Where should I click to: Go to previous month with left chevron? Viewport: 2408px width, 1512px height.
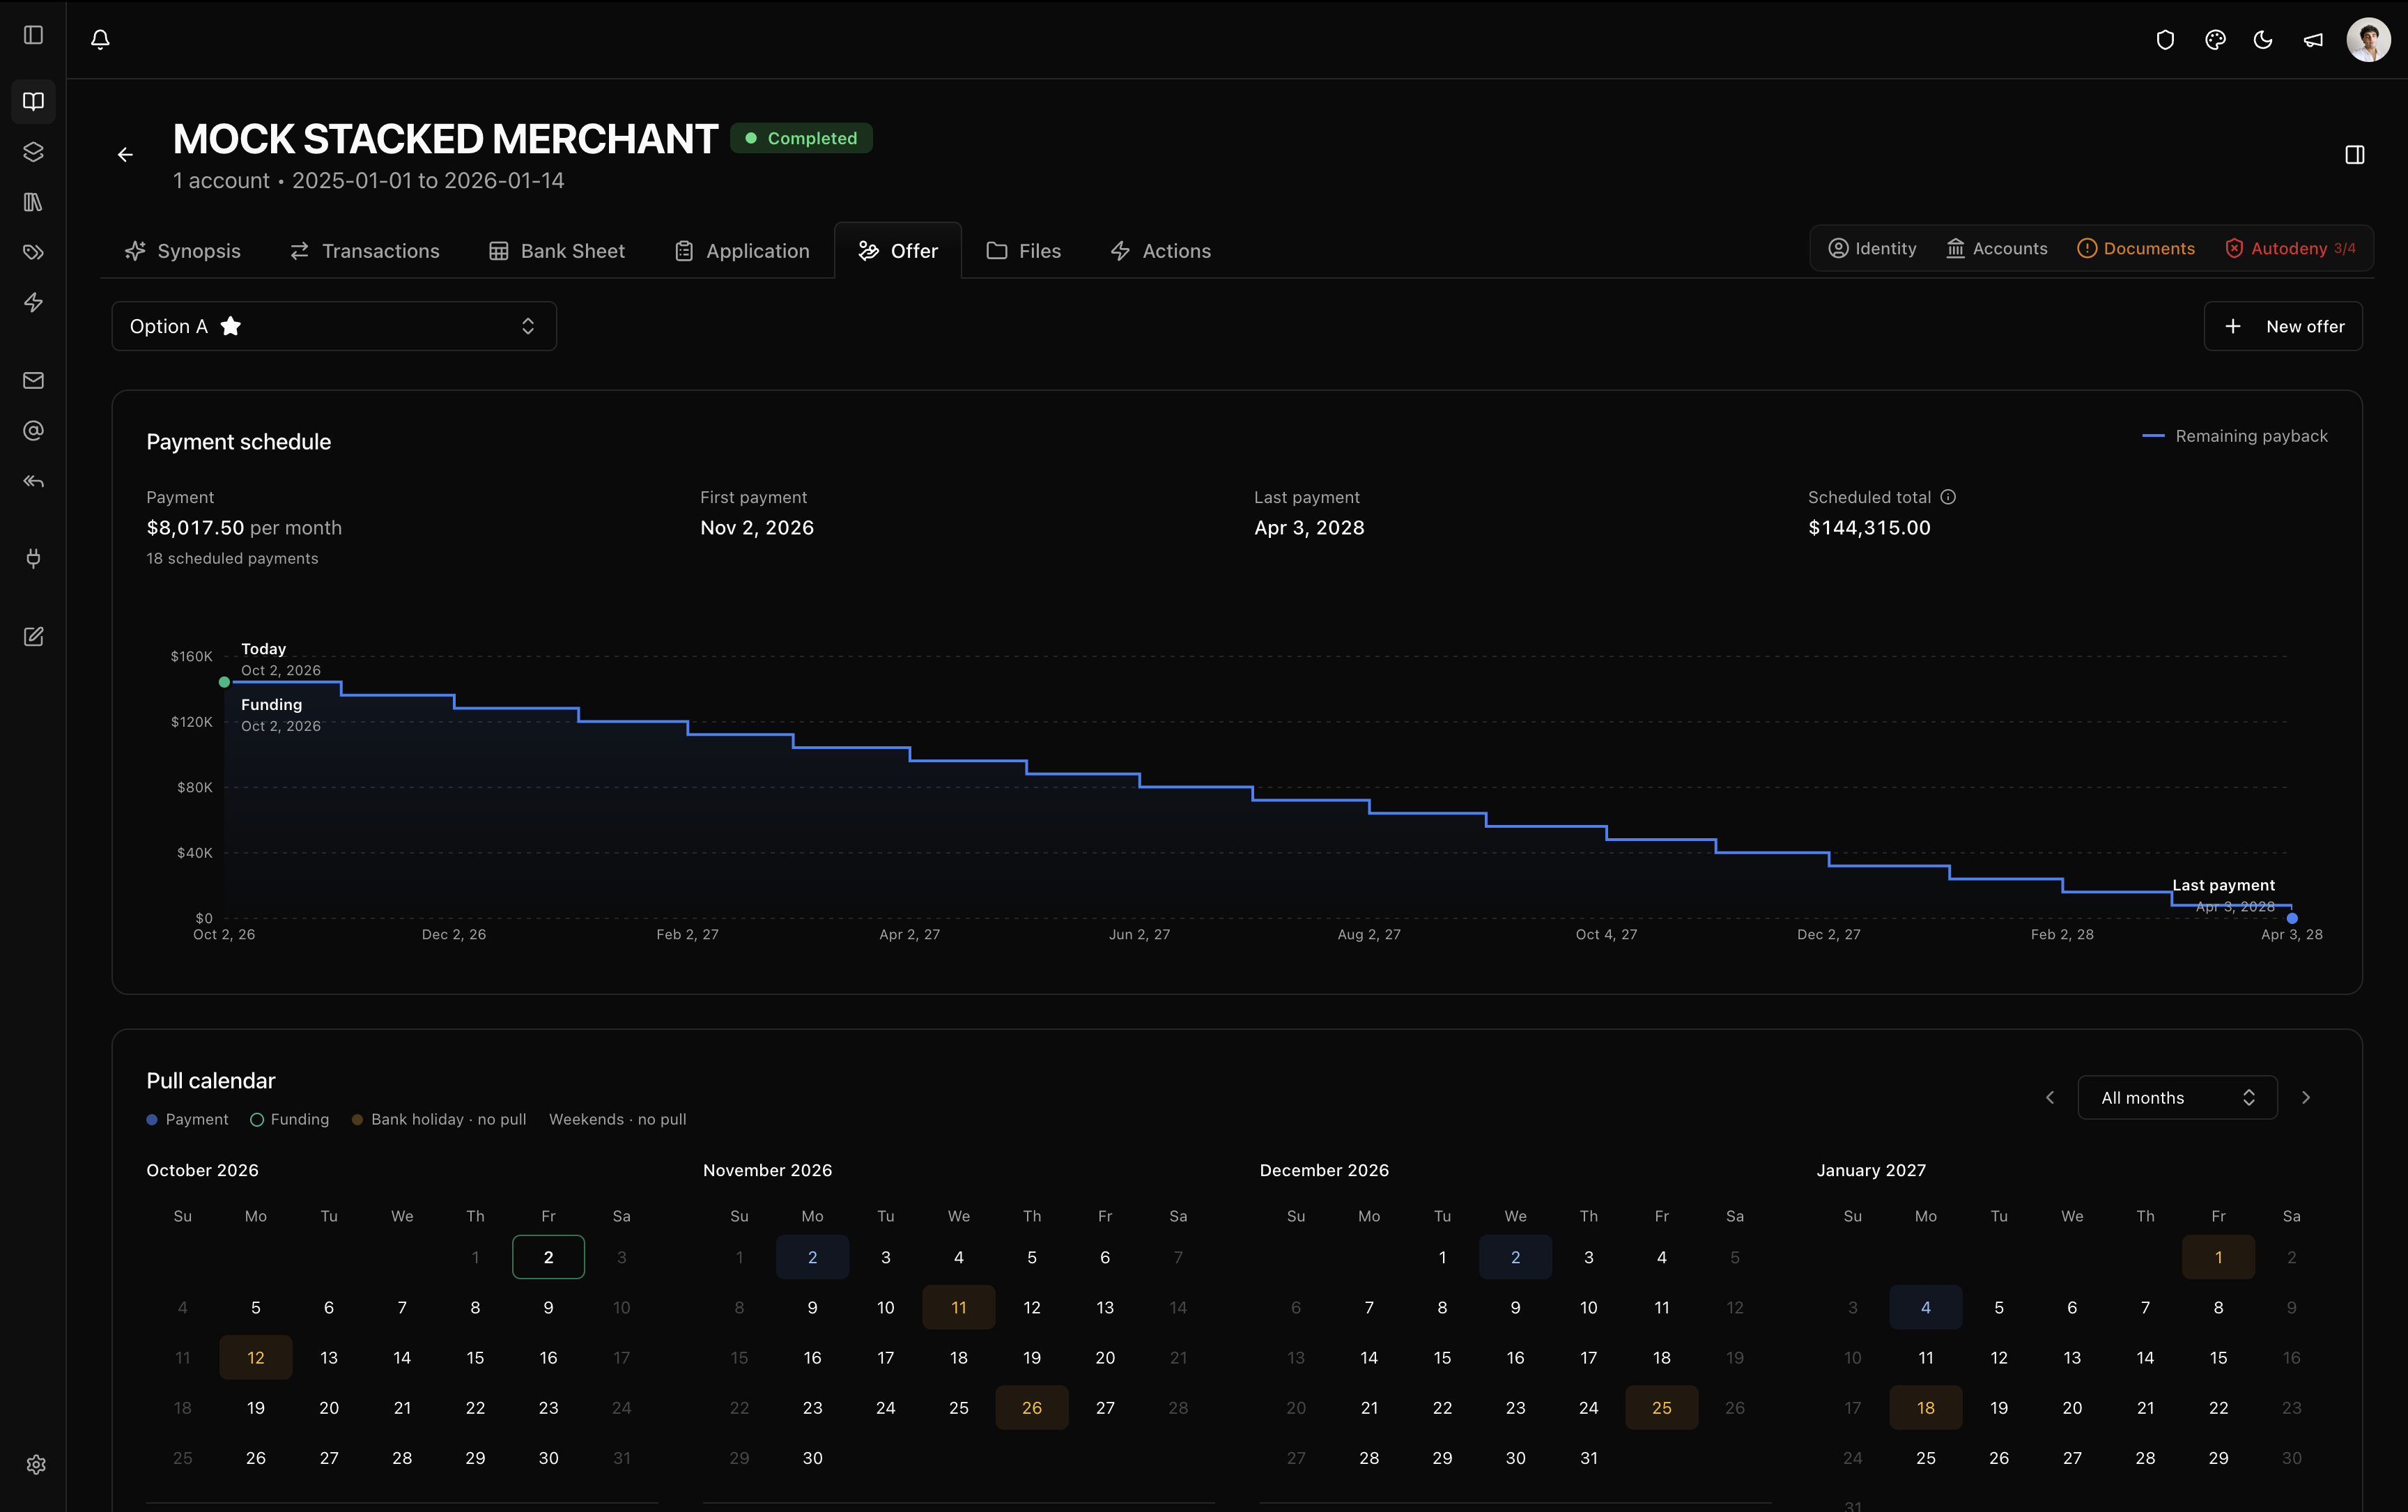2050,1098
